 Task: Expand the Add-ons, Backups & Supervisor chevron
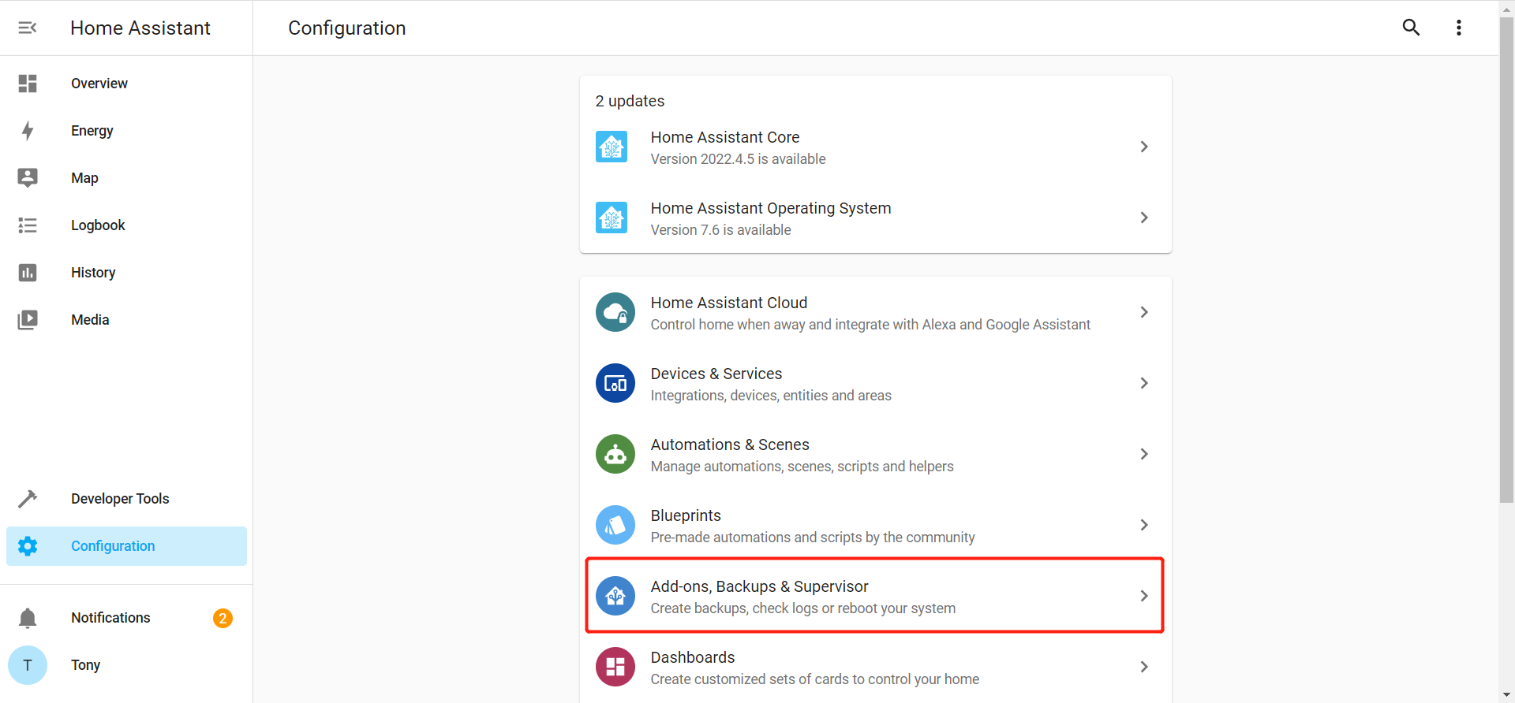(1144, 596)
